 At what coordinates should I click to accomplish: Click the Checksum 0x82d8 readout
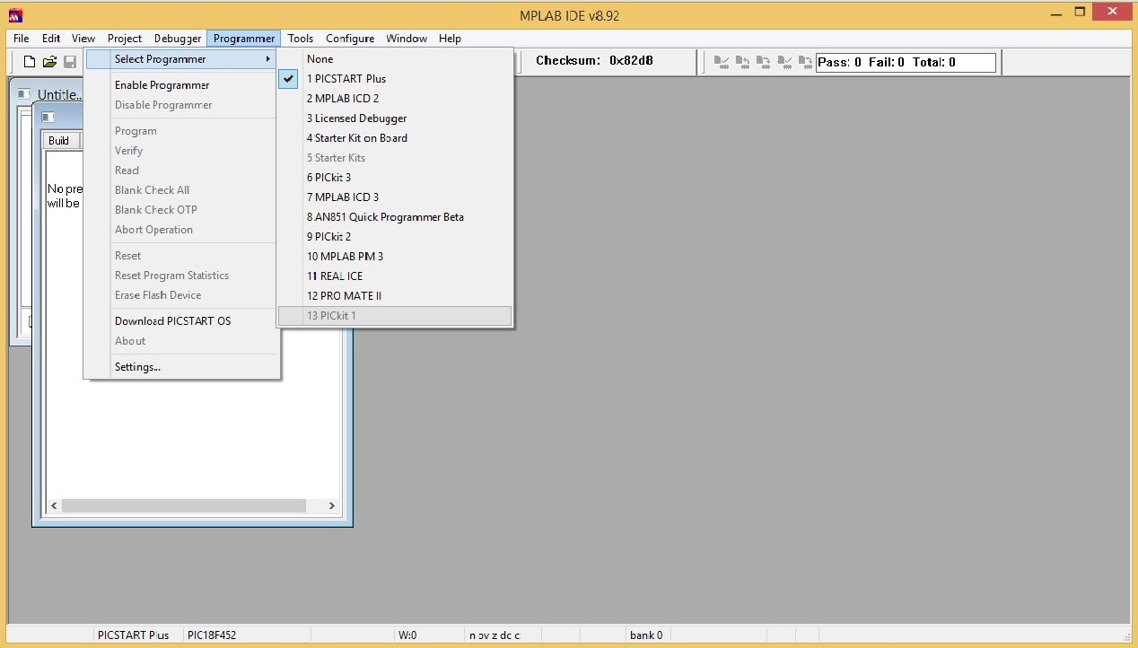(594, 61)
